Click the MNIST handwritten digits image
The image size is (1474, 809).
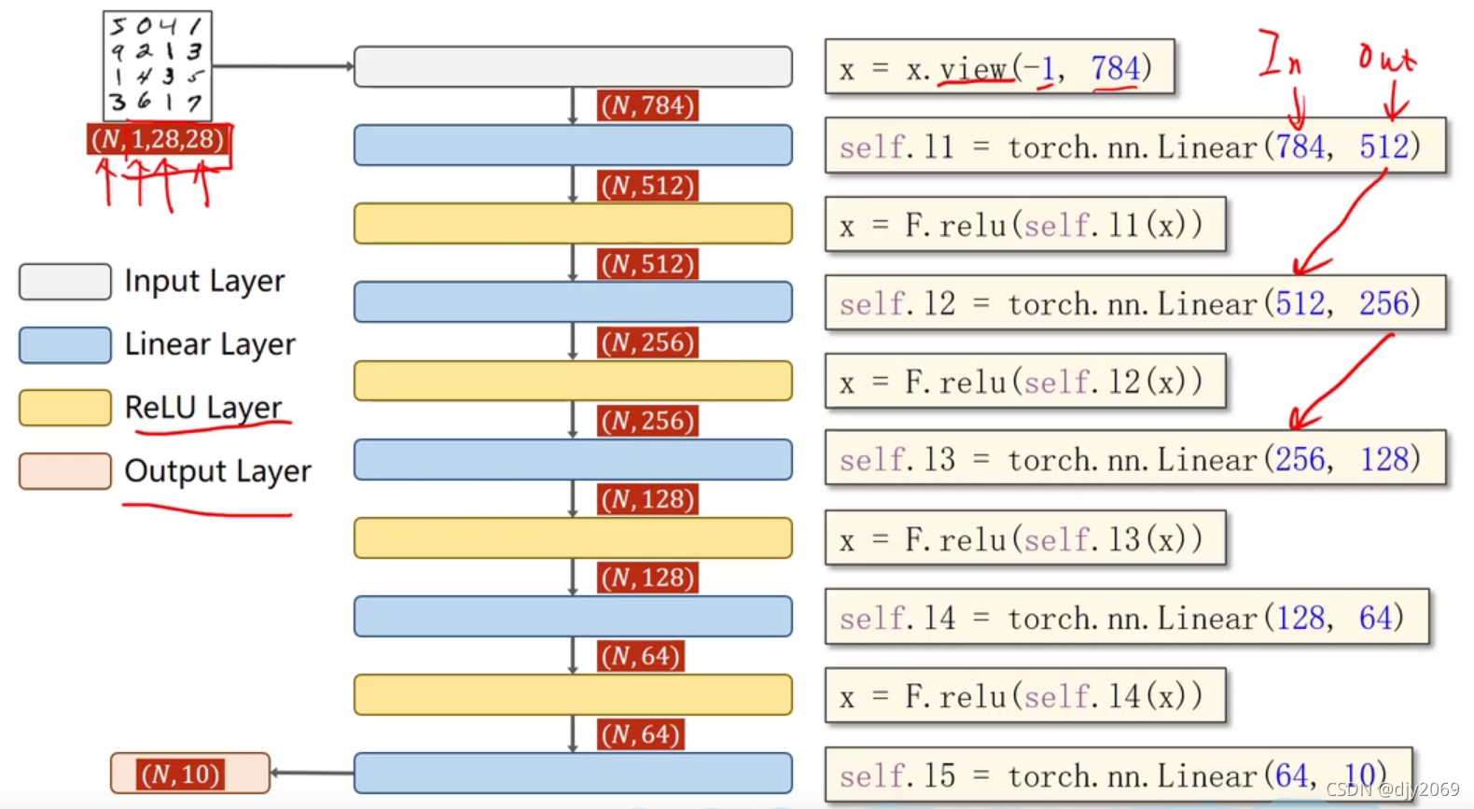click(158, 66)
